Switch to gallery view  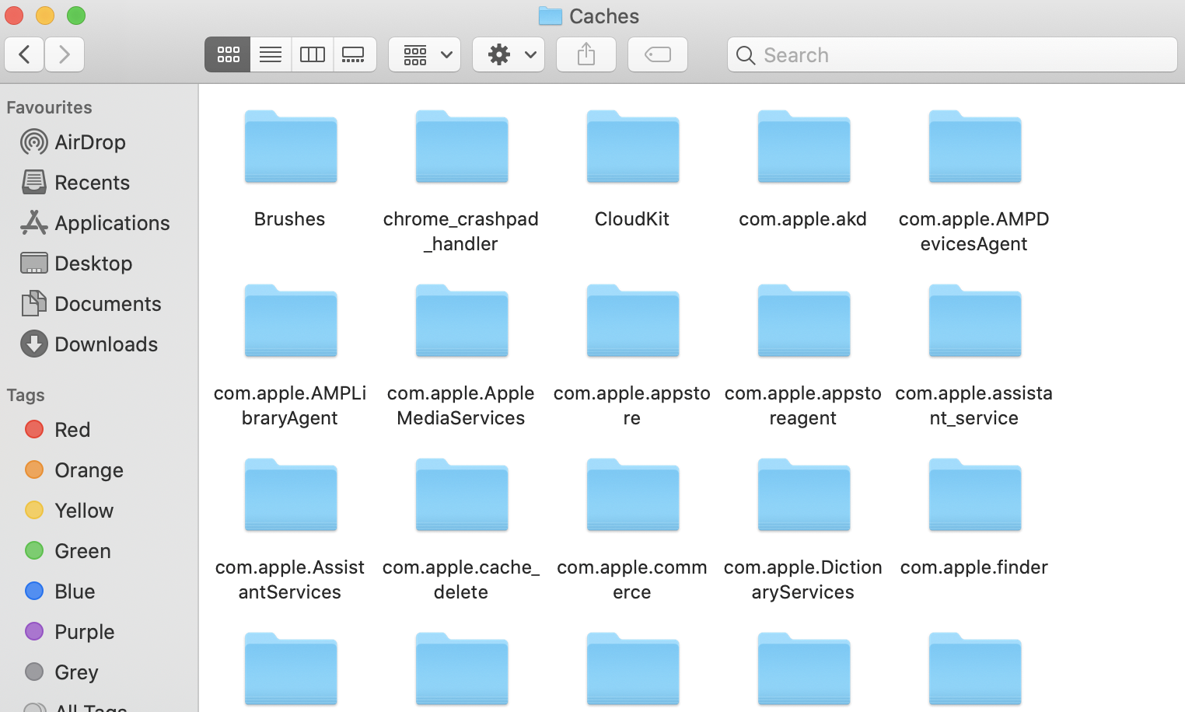coord(355,54)
